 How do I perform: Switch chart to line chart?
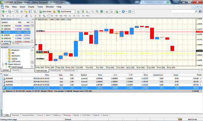(x=87, y=12)
